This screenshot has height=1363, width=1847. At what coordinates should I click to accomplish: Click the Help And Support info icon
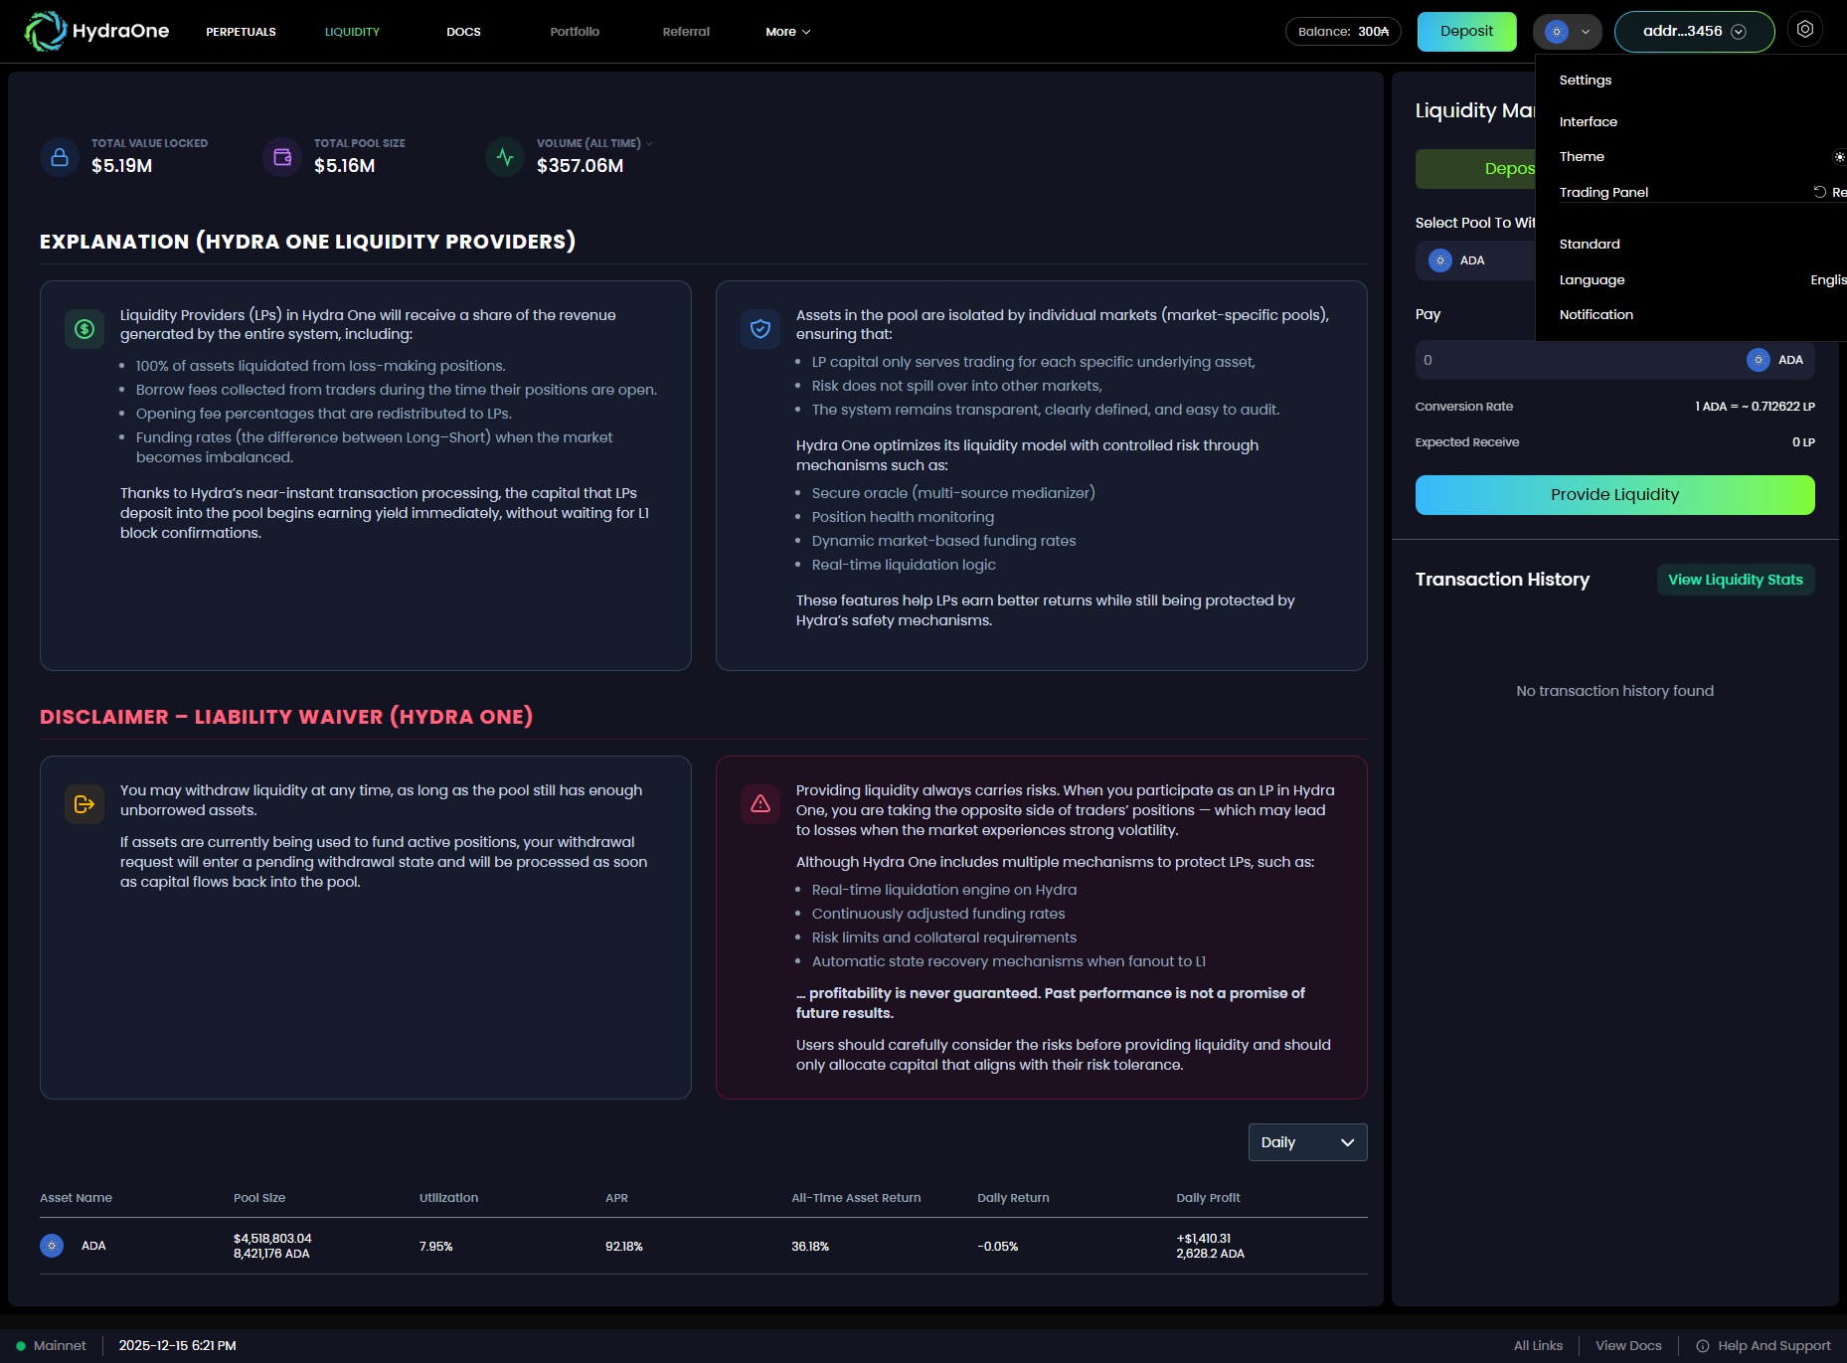[1703, 1346]
